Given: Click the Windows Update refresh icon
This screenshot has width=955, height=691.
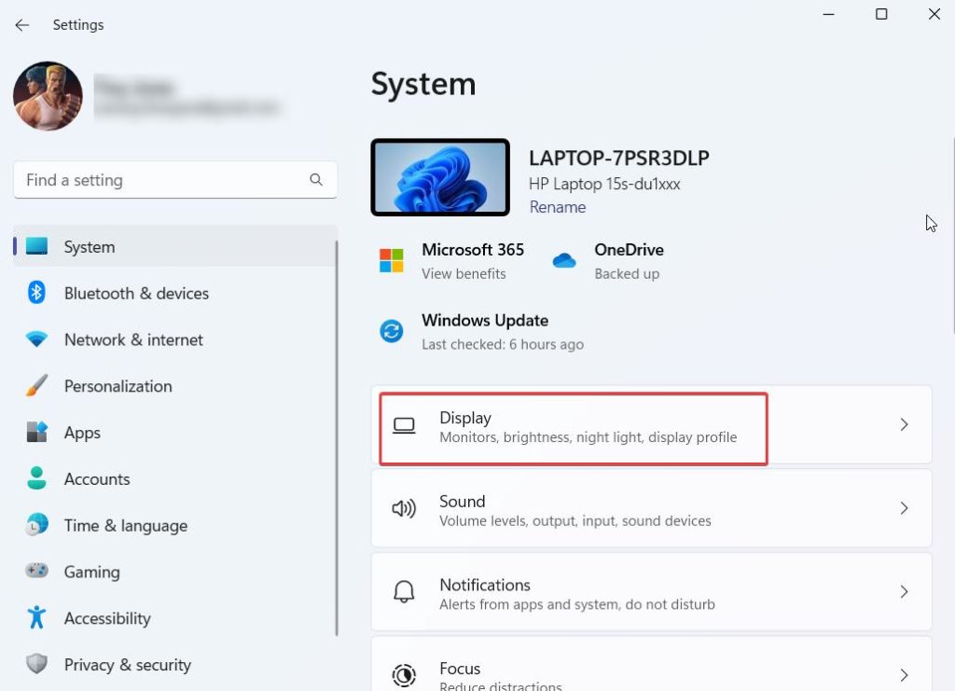Looking at the screenshot, I should 392,331.
